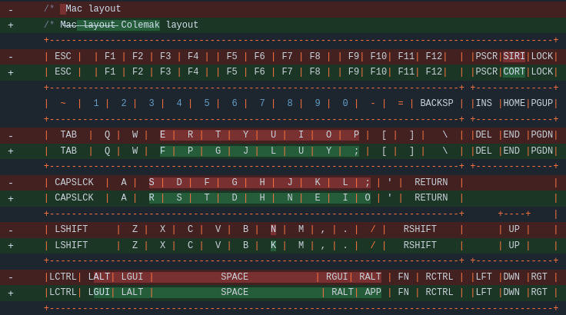Click "APP" in the added bottom row
Image resolution: width=566 pixels, height=315 pixels.
pyautogui.click(x=373, y=292)
